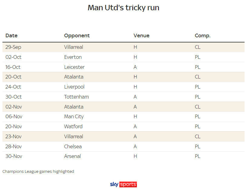Click the Man Utd's tricky run title
This screenshot has width=247, height=191.
(x=123, y=8)
